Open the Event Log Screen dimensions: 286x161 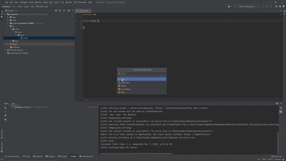pos(276,157)
